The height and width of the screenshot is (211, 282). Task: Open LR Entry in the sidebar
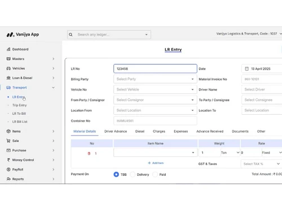click(19, 97)
